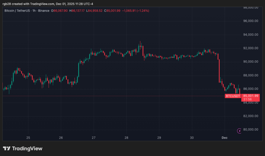
Task: Click the 80,000.00 price scale label
Action: pos(250,129)
